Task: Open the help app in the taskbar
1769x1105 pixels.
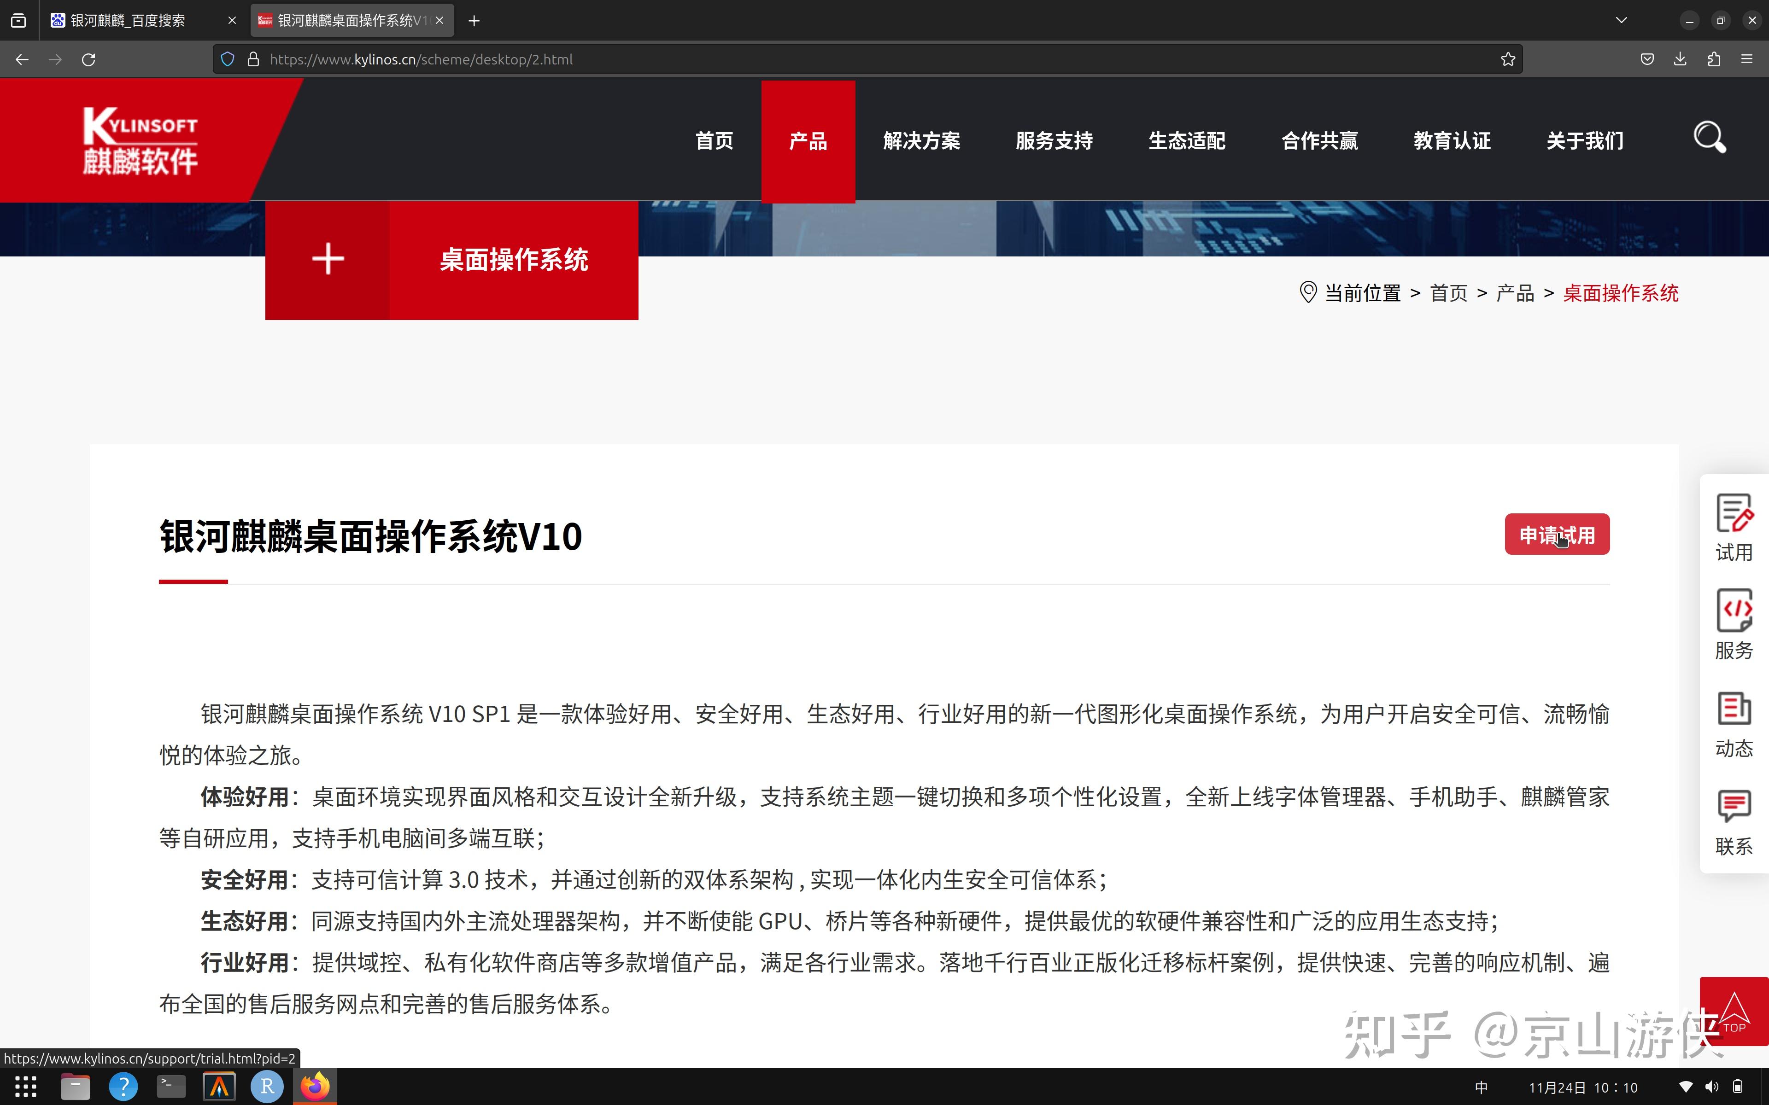Action: click(x=123, y=1087)
